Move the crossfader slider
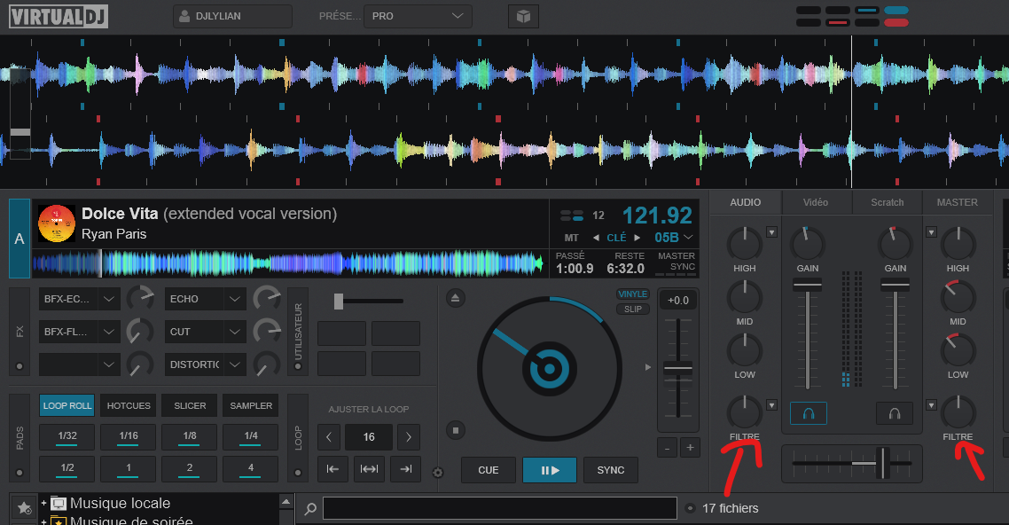 click(883, 463)
